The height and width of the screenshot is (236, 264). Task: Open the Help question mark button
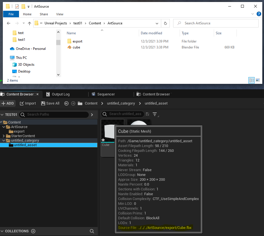(x=259, y=14)
